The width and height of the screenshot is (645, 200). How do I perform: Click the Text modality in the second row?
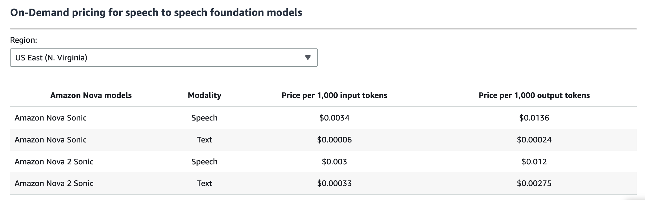click(x=204, y=140)
